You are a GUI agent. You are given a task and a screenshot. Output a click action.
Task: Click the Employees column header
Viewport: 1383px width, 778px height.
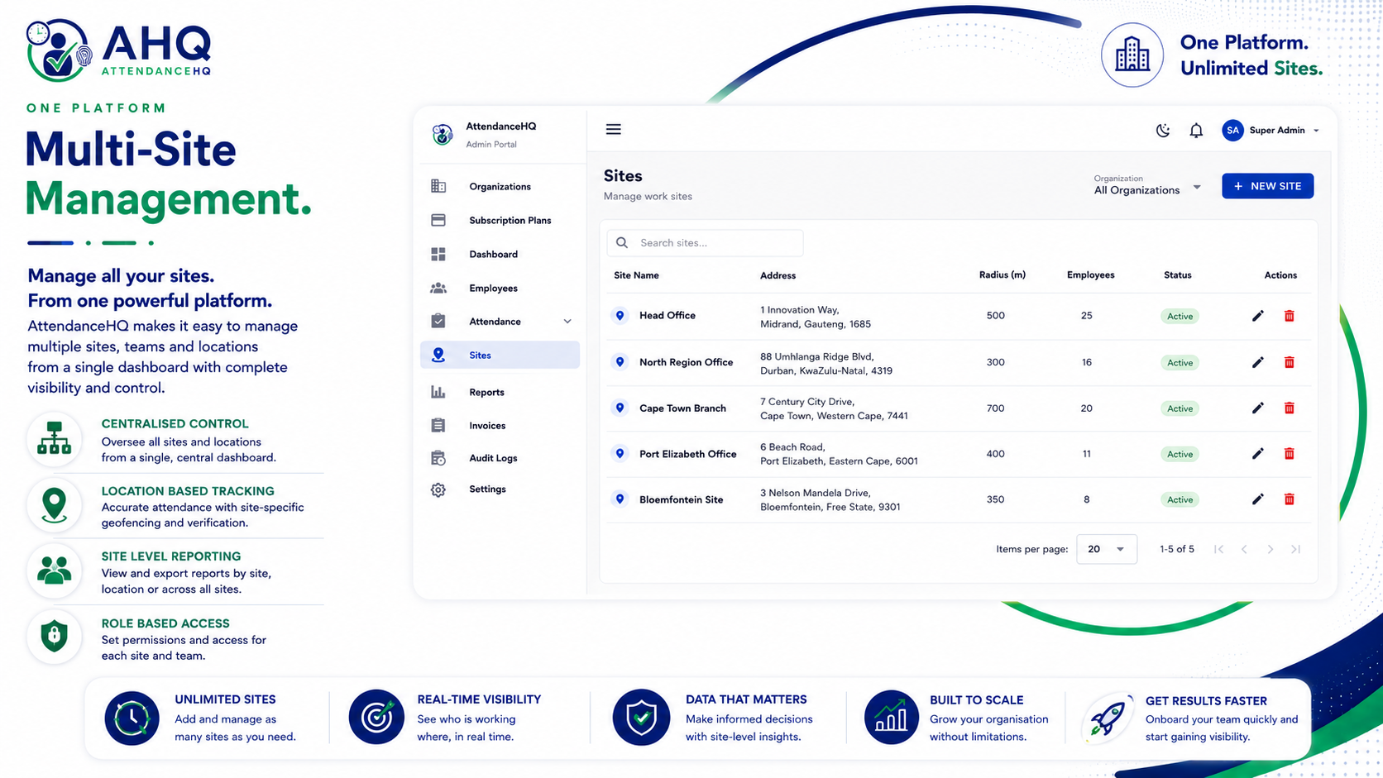tap(1090, 274)
